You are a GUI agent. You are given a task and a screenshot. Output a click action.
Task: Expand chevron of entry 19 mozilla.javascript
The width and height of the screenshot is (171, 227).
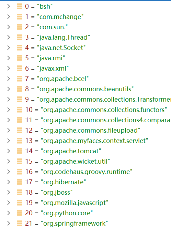pyautogui.click(x=9, y=203)
